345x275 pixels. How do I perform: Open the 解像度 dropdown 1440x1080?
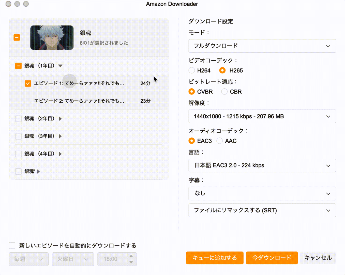click(262, 116)
